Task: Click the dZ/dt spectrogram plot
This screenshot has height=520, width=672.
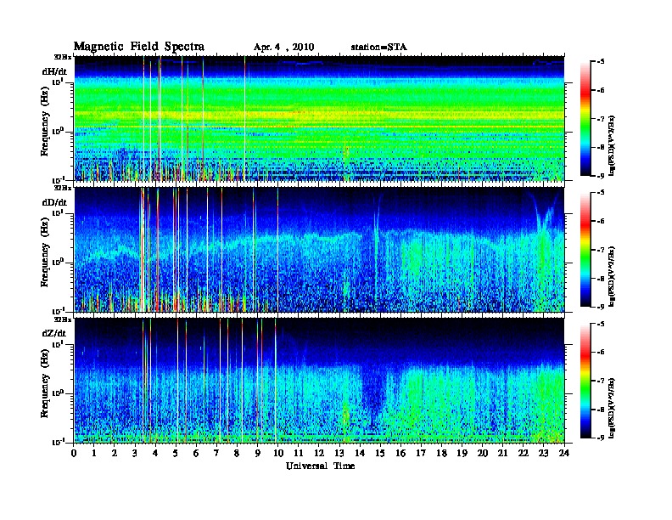Action: pos(319,380)
